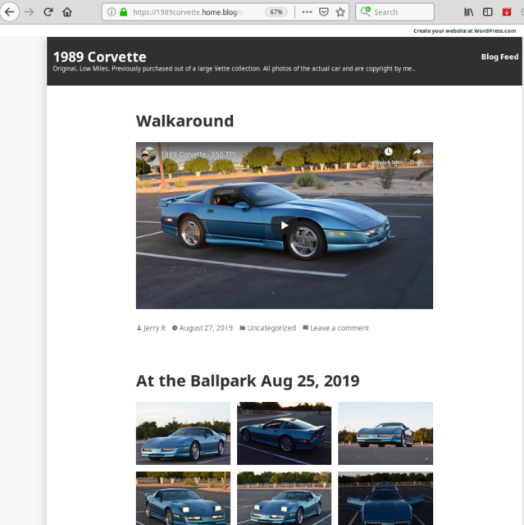Go to the Firefox home page icon

(67, 12)
